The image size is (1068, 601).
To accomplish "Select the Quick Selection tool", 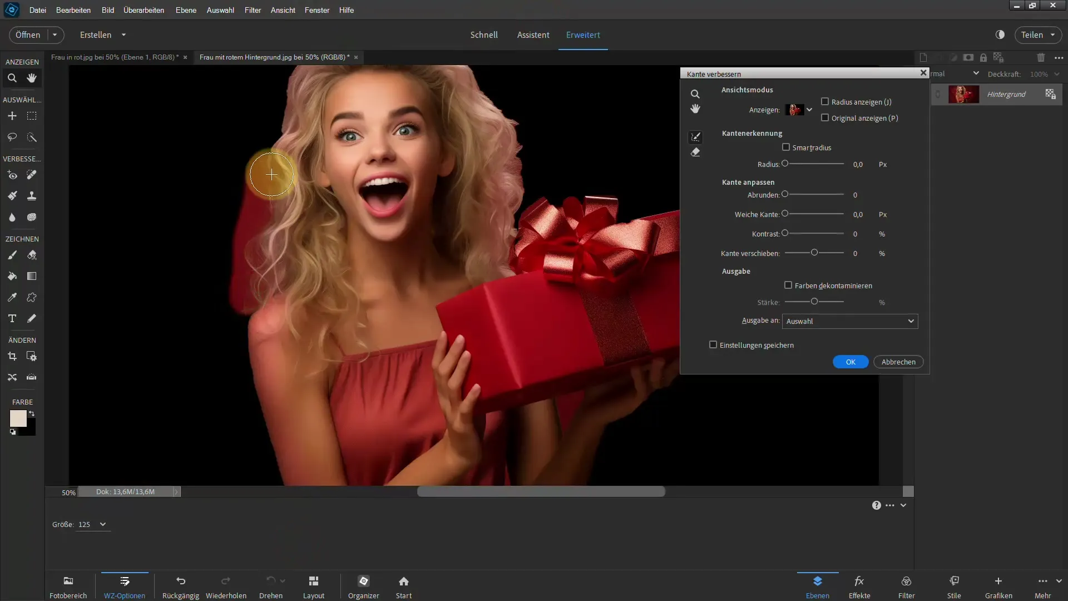I will coord(32,137).
